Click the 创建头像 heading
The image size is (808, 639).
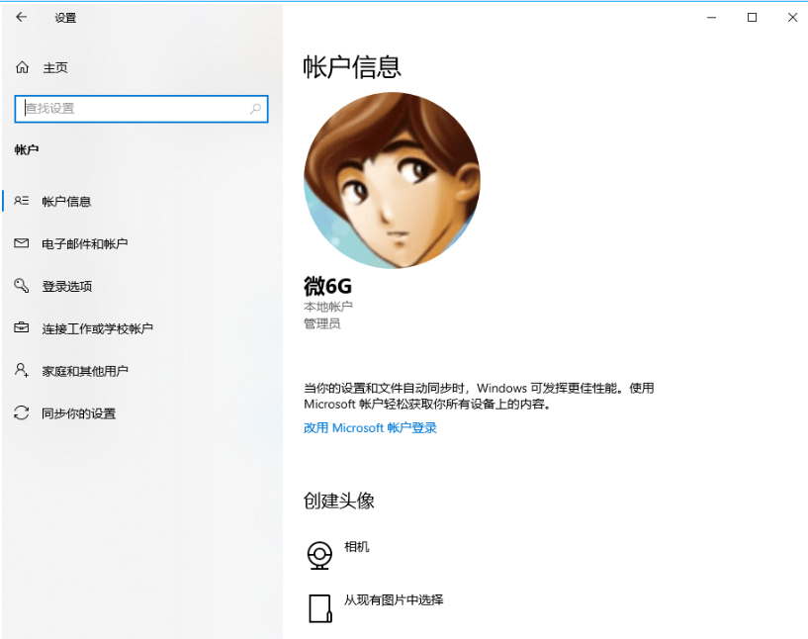tap(338, 501)
